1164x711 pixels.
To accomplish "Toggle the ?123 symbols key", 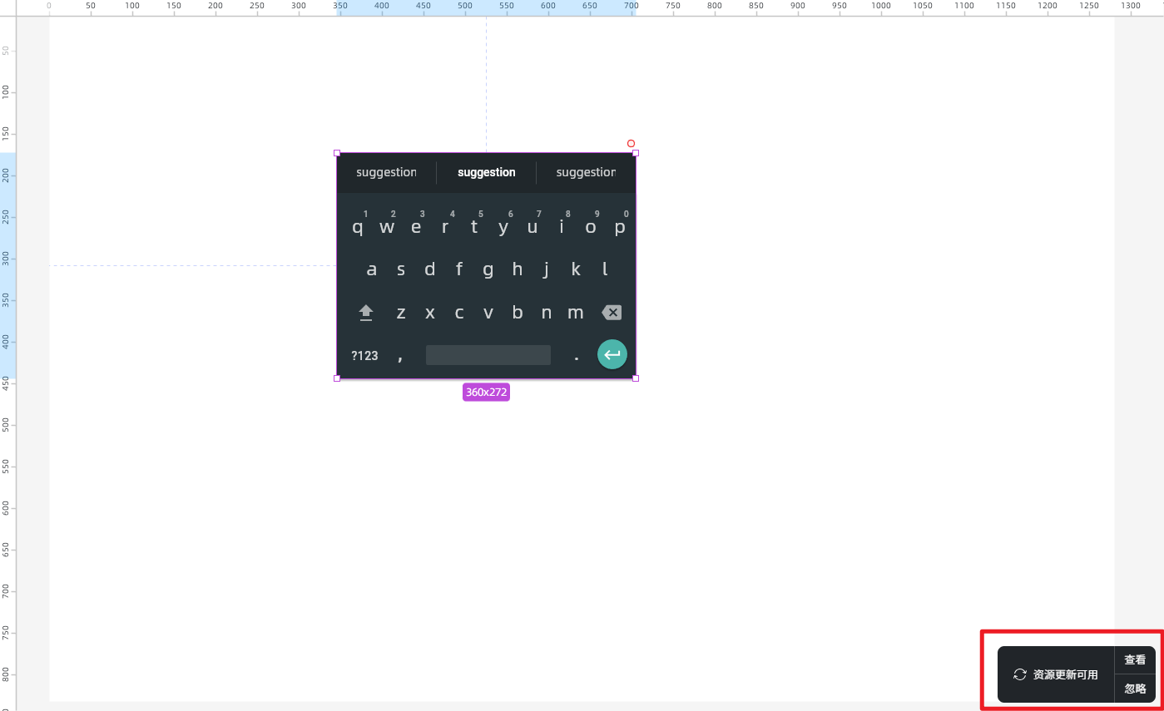I will pos(364,355).
